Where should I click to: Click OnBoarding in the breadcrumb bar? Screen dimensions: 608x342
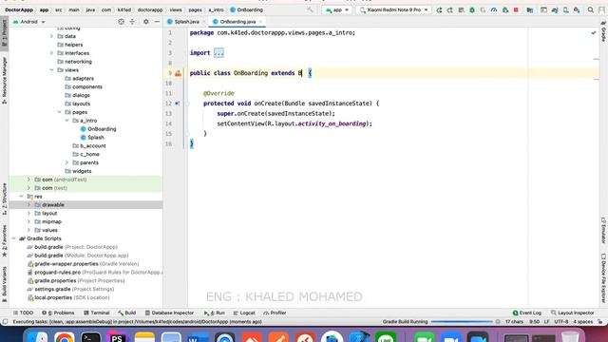(x=247, y=10)
